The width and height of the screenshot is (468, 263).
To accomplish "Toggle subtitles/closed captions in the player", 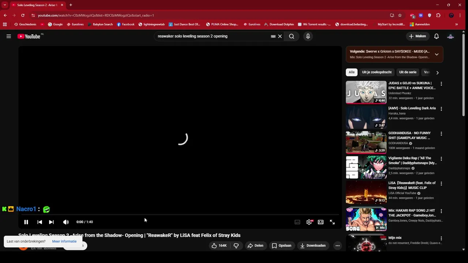I will (297, 222).
